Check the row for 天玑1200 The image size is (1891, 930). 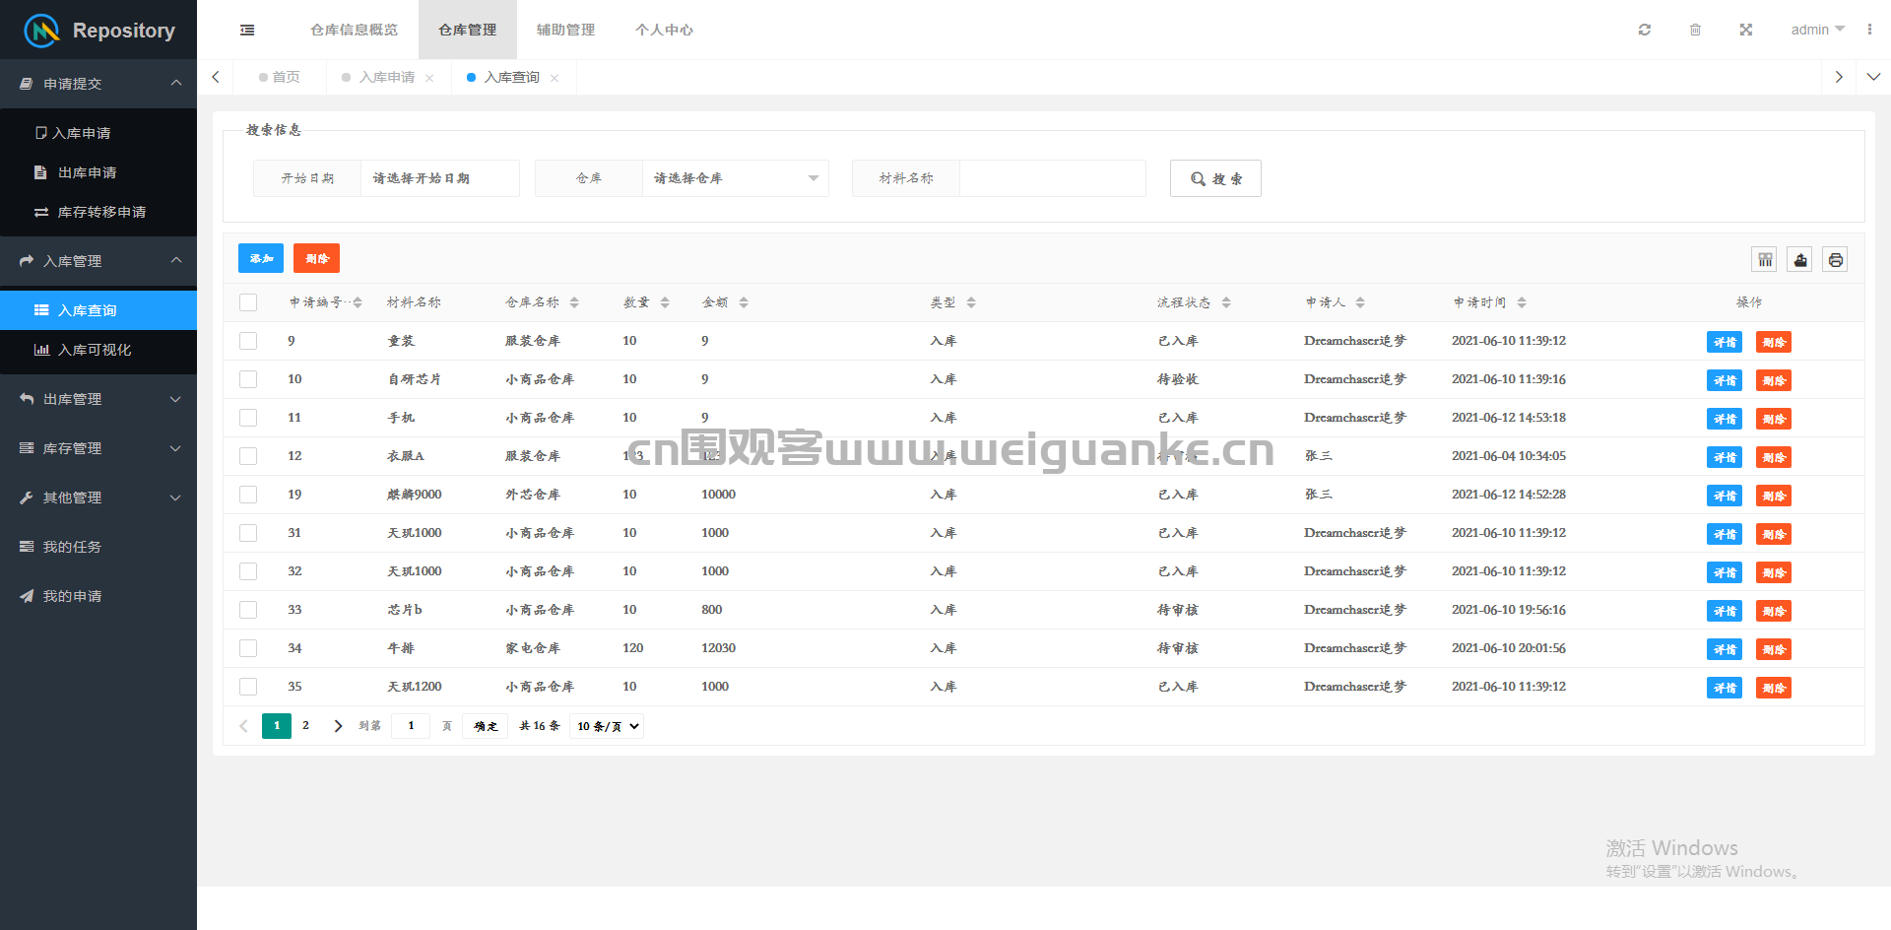pyautogui.click(x=248, y=687)
